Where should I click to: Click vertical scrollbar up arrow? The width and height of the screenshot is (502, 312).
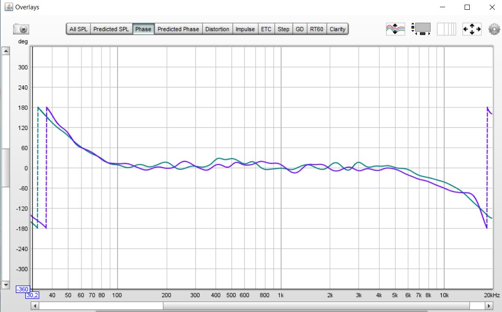[6, 51]
